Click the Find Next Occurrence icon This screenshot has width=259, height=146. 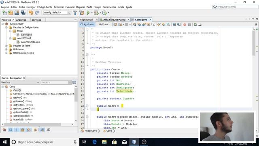[x=144, y=24]
